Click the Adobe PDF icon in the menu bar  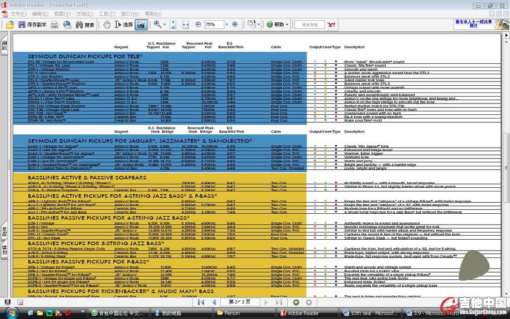[5, 14]
